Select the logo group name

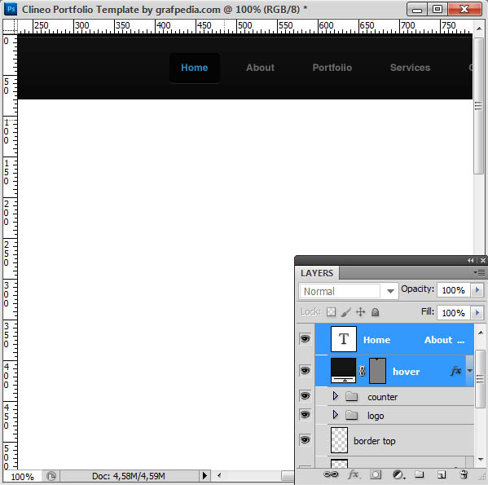376,417
